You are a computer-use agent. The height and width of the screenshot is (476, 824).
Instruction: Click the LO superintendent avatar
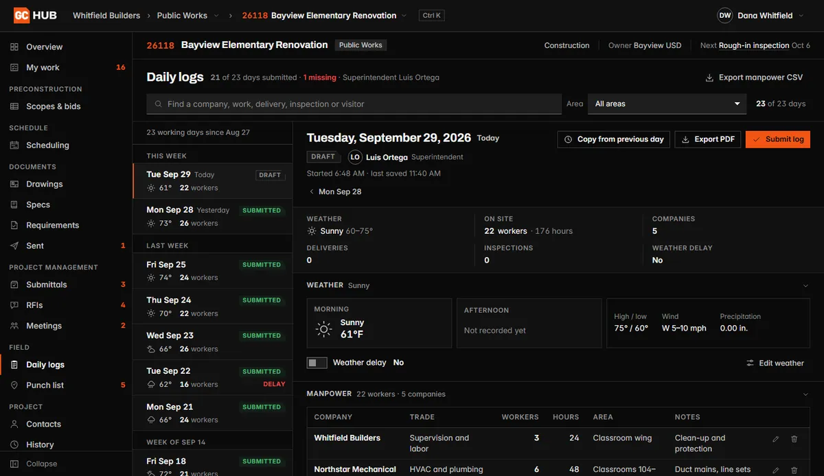355,157
